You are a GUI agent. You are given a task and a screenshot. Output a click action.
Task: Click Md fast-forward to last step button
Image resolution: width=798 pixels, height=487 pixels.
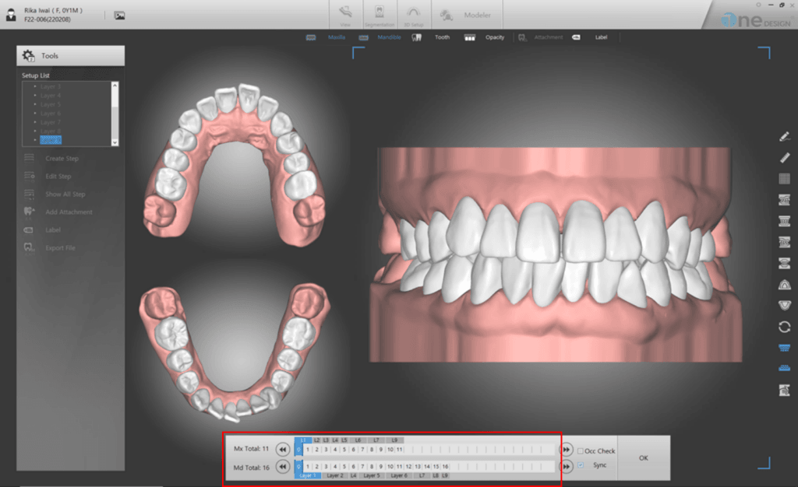566,466
